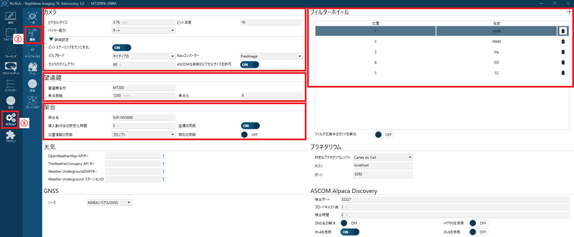Open the planetarium software Cartes du Ciel dropdown
Image resolution: width=574 pixels, height=237 pixels.
[383, 157]
